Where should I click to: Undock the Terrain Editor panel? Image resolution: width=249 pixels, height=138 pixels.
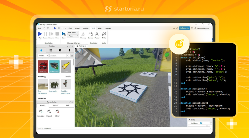(70, 102)
